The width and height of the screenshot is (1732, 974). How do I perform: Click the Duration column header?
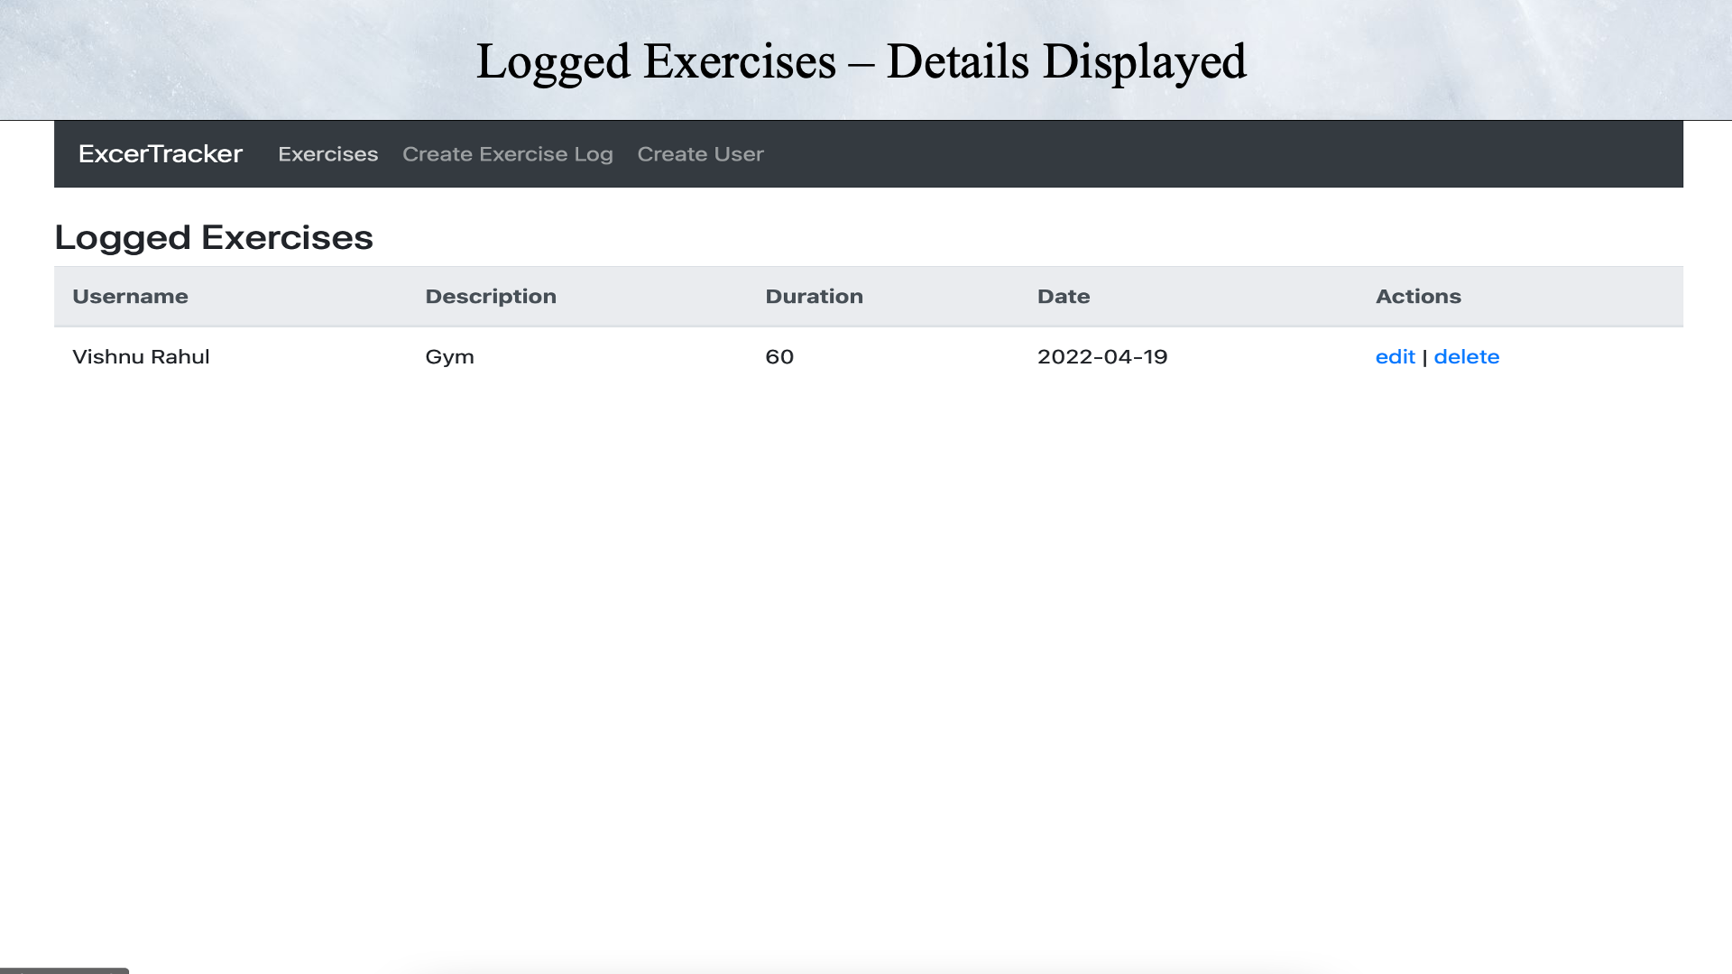[814, 296]
